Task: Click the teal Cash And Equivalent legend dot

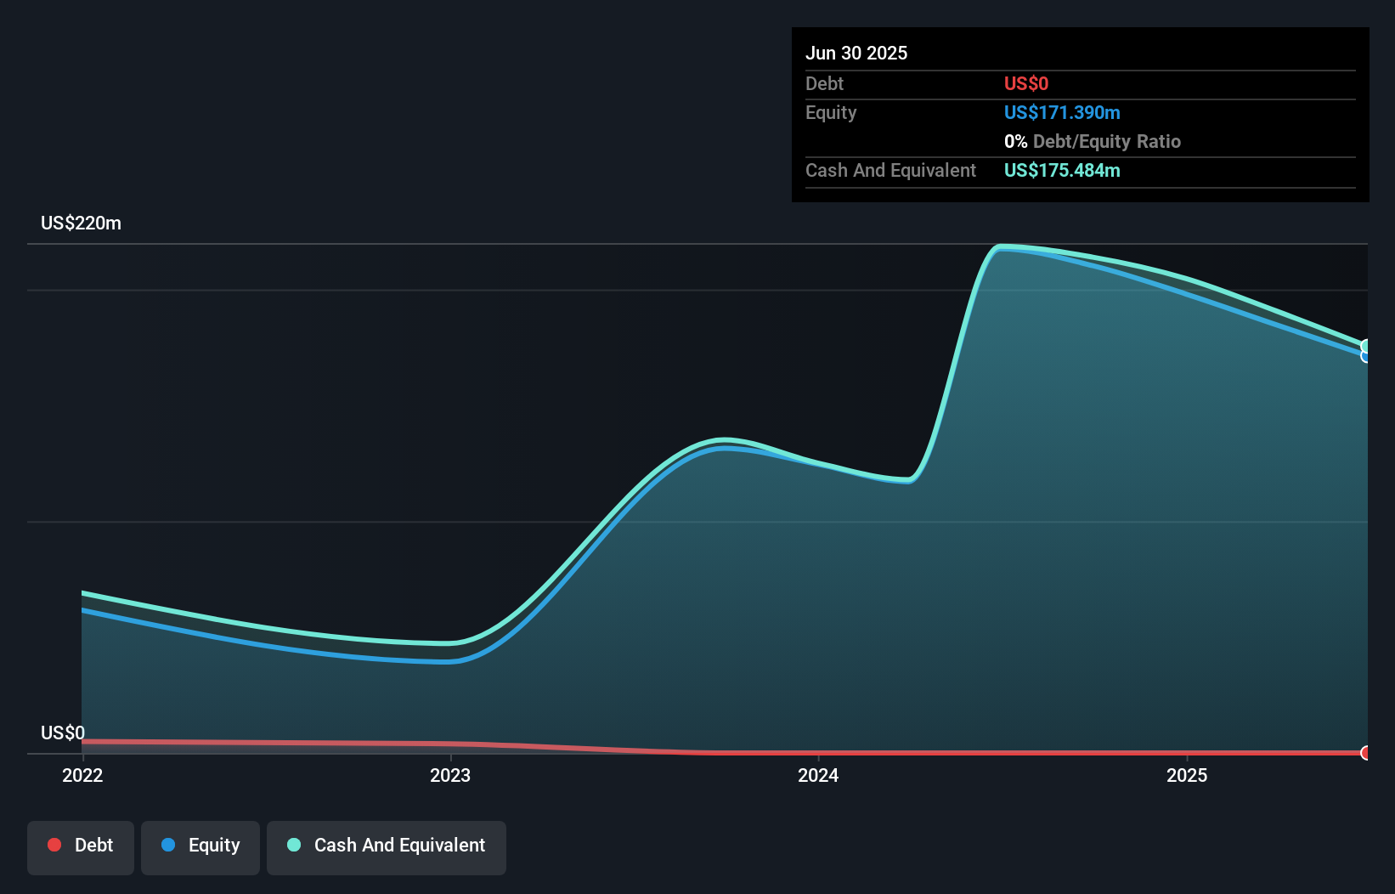Action: point(294,845)
